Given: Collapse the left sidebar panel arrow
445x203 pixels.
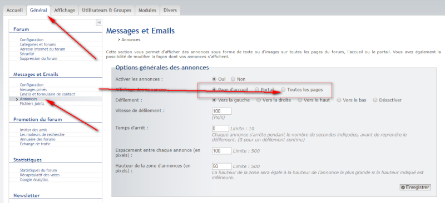Looking at the screenshot, I should click(99, 22).
